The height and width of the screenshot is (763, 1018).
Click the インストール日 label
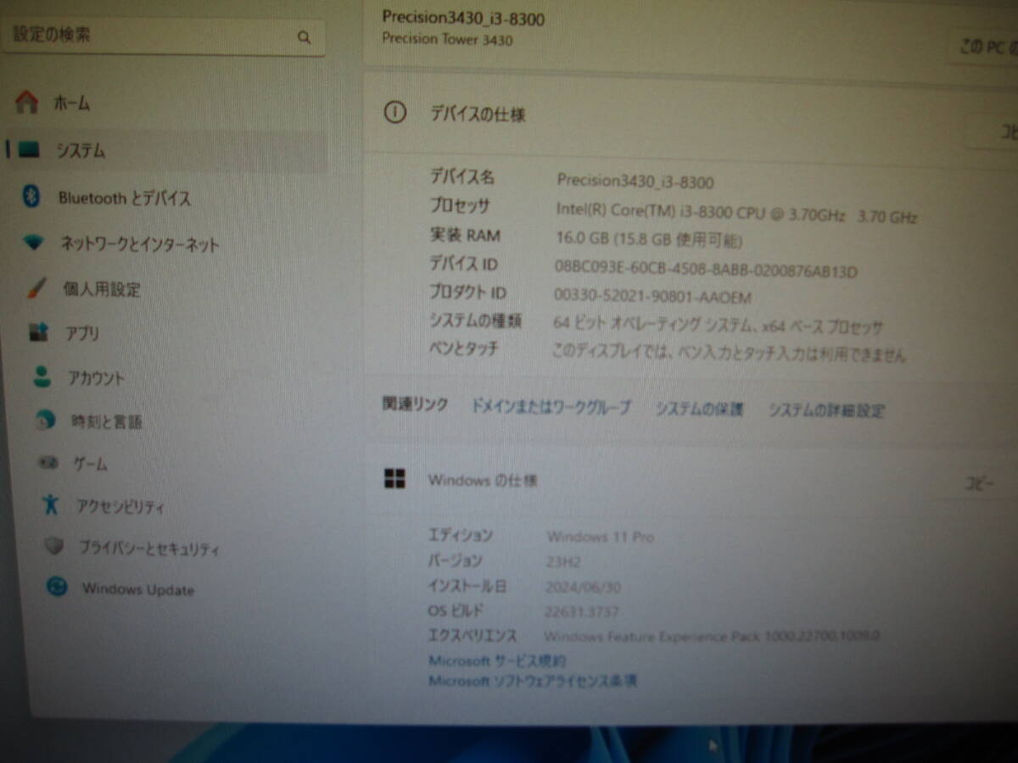point(467,585)
